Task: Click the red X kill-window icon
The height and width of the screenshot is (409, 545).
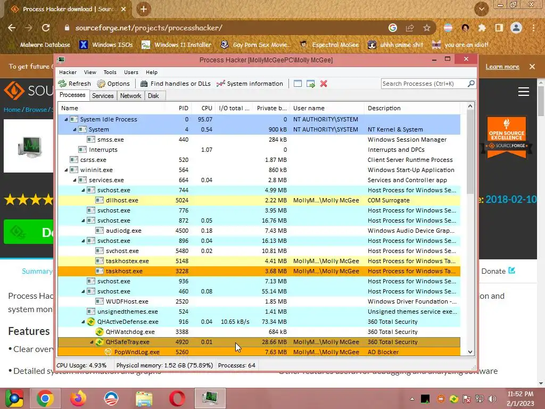Action: pos(324,84)
